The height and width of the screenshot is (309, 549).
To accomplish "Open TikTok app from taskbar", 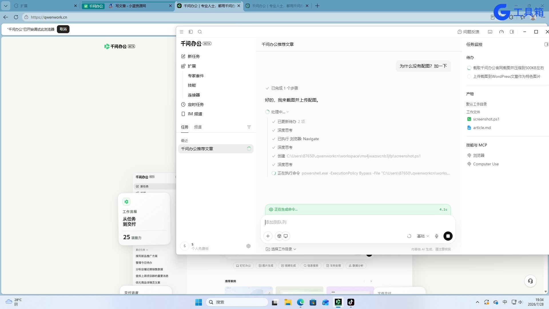I will (x=351, y=302).
